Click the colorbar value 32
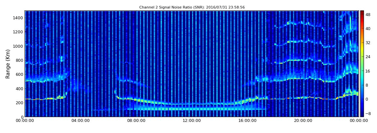Screen dimensions: 377x133 (368, 43)
